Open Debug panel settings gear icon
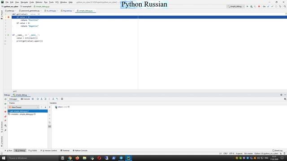Image resolution: width=287 pixels, height=161 pixels. [281, 95]
